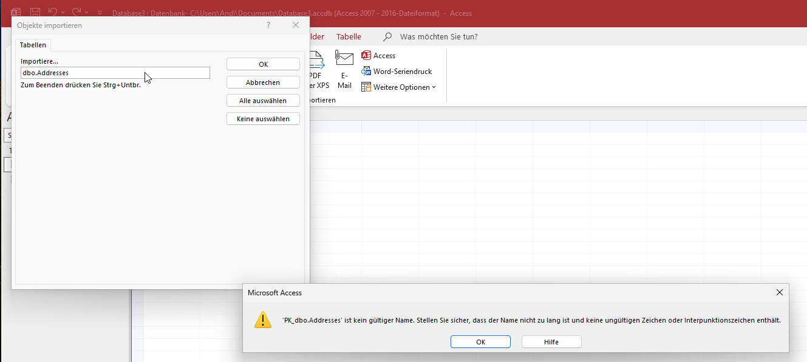Viewport: 807px width, 362px height.
Task: Click the Undo arrow icon
Action: point(53,12)
